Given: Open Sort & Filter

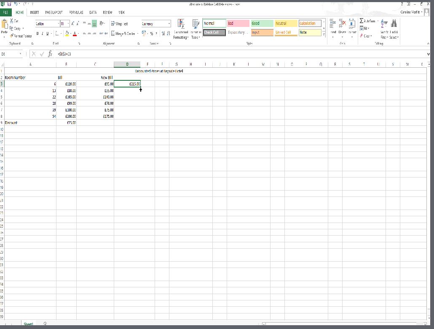Looking at the screenshot, I should (x=384, y=29).
